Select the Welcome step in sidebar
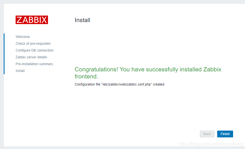 click(x=23, y=37)
